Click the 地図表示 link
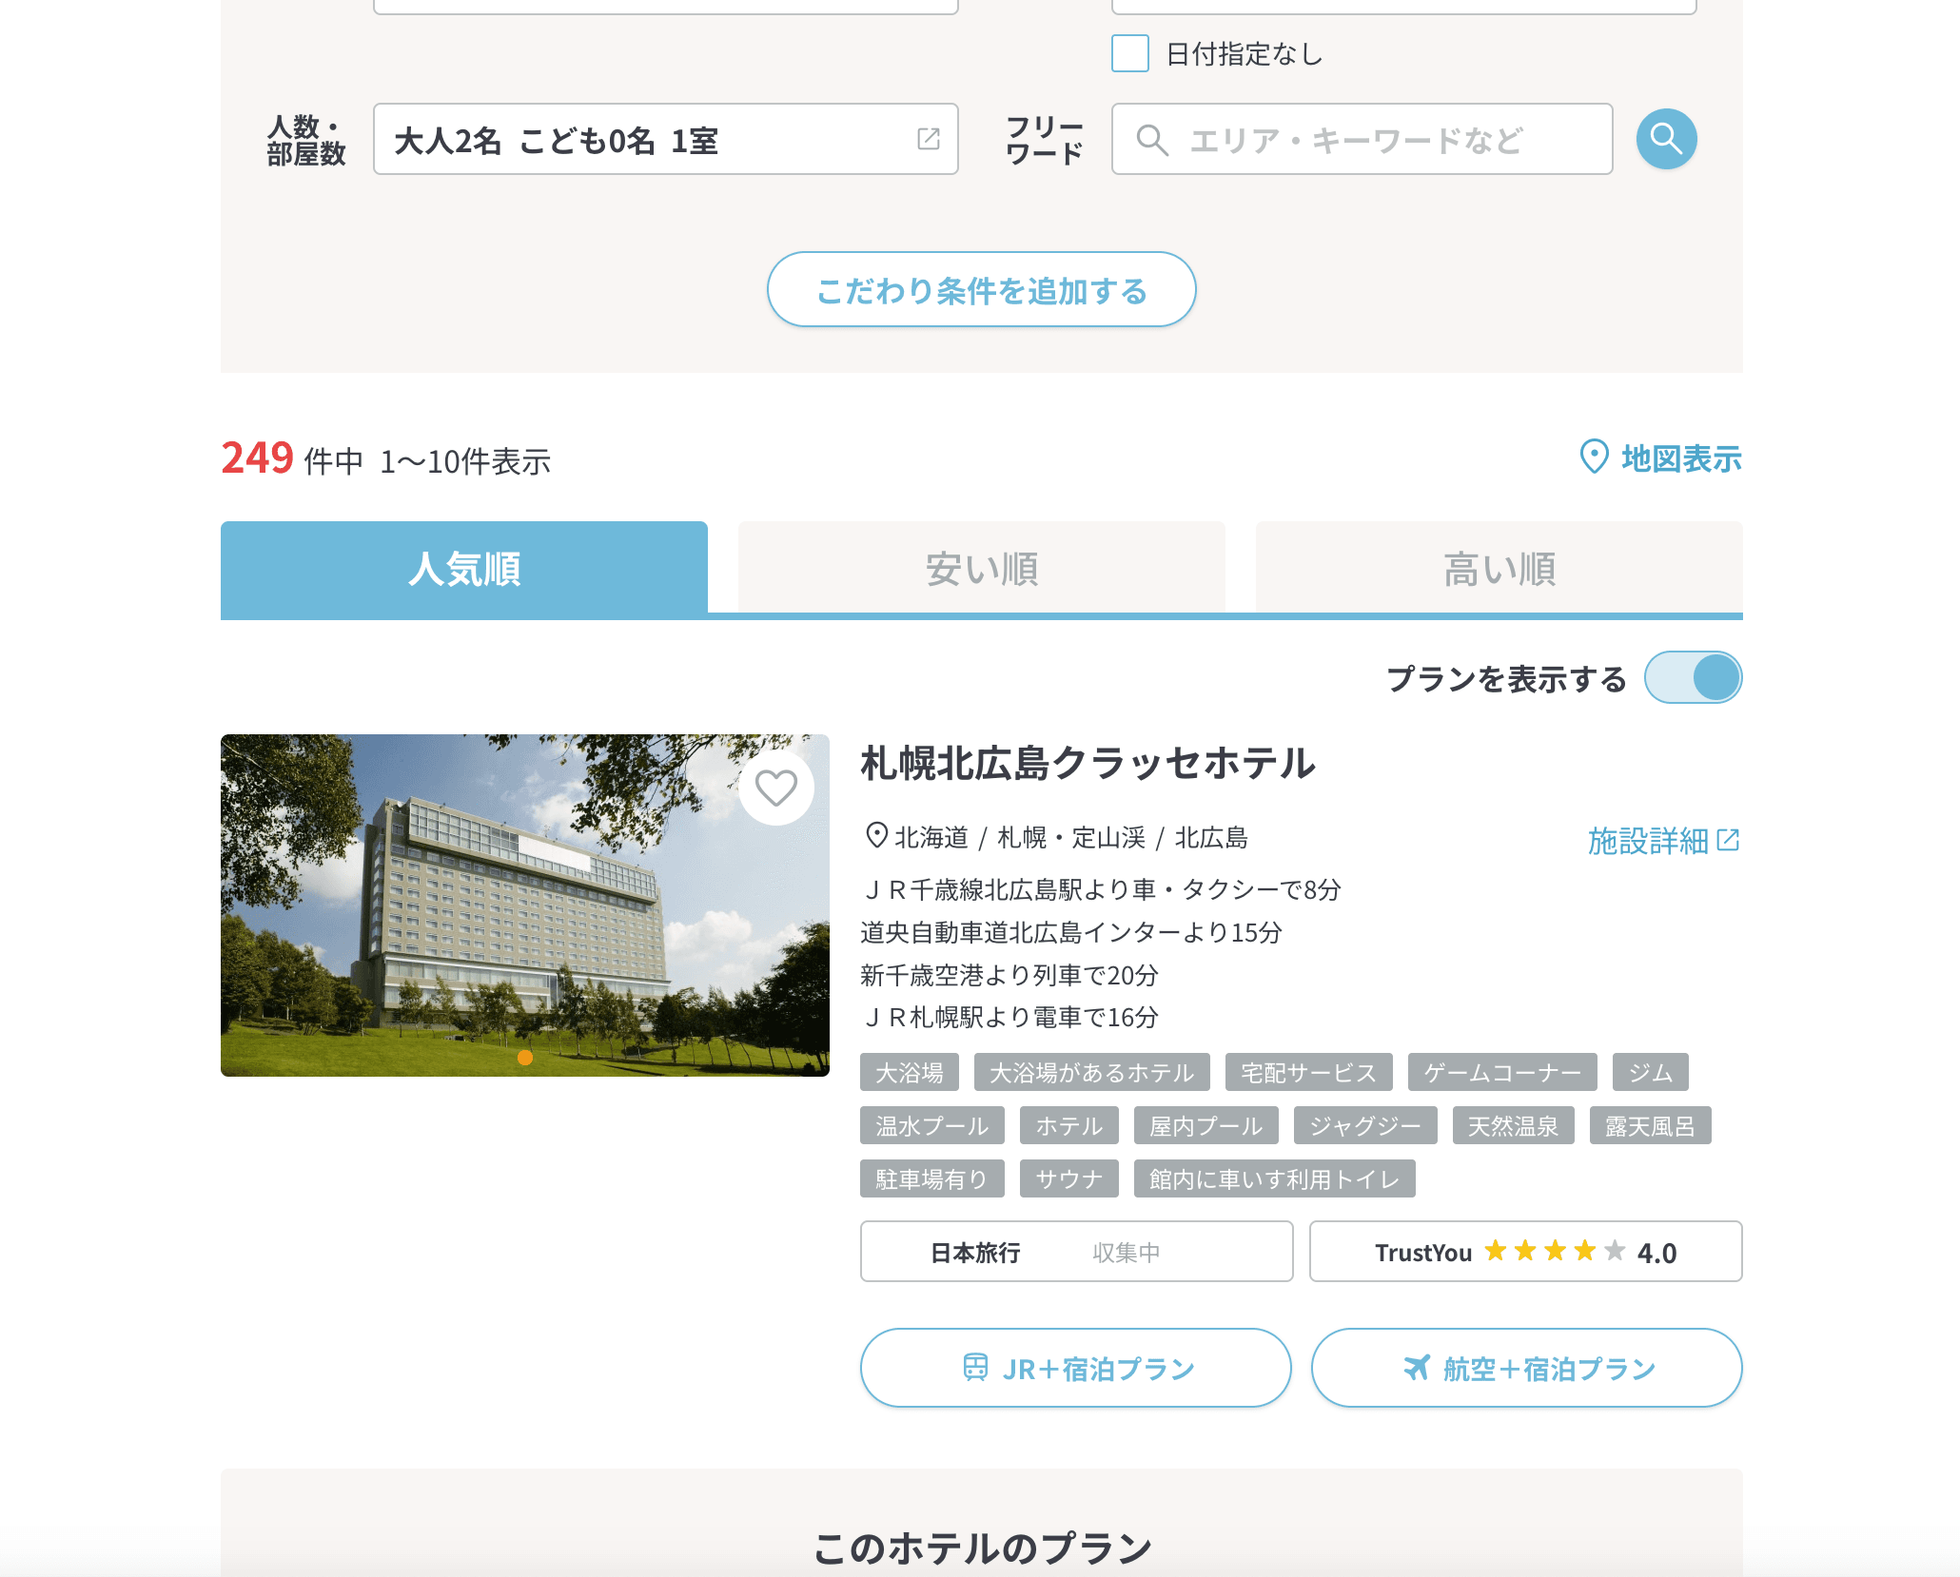1960x1577 pixels. coord(1680,458)
